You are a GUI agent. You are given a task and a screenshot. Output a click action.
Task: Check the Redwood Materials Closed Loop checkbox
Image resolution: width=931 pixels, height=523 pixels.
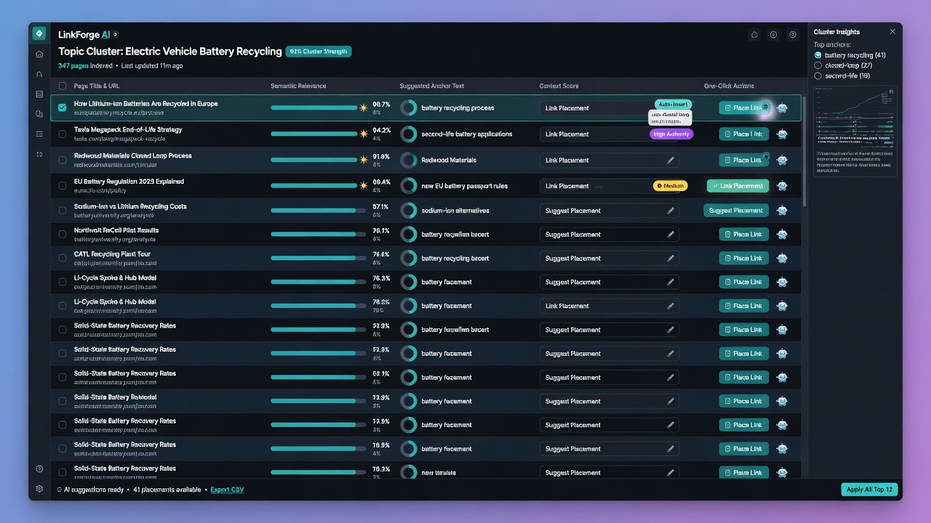click(x=62, y=160)
